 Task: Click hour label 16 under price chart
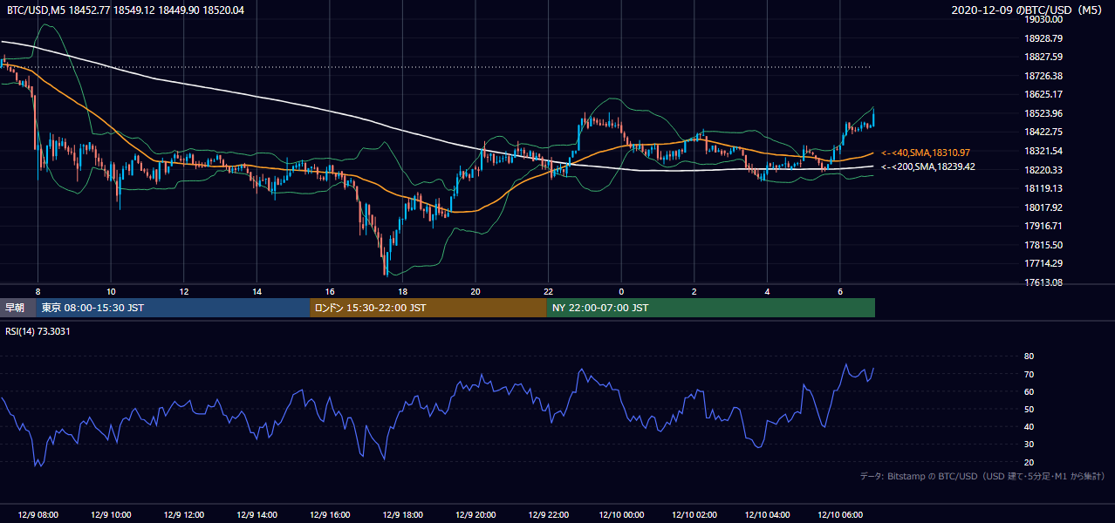(329, 291)
